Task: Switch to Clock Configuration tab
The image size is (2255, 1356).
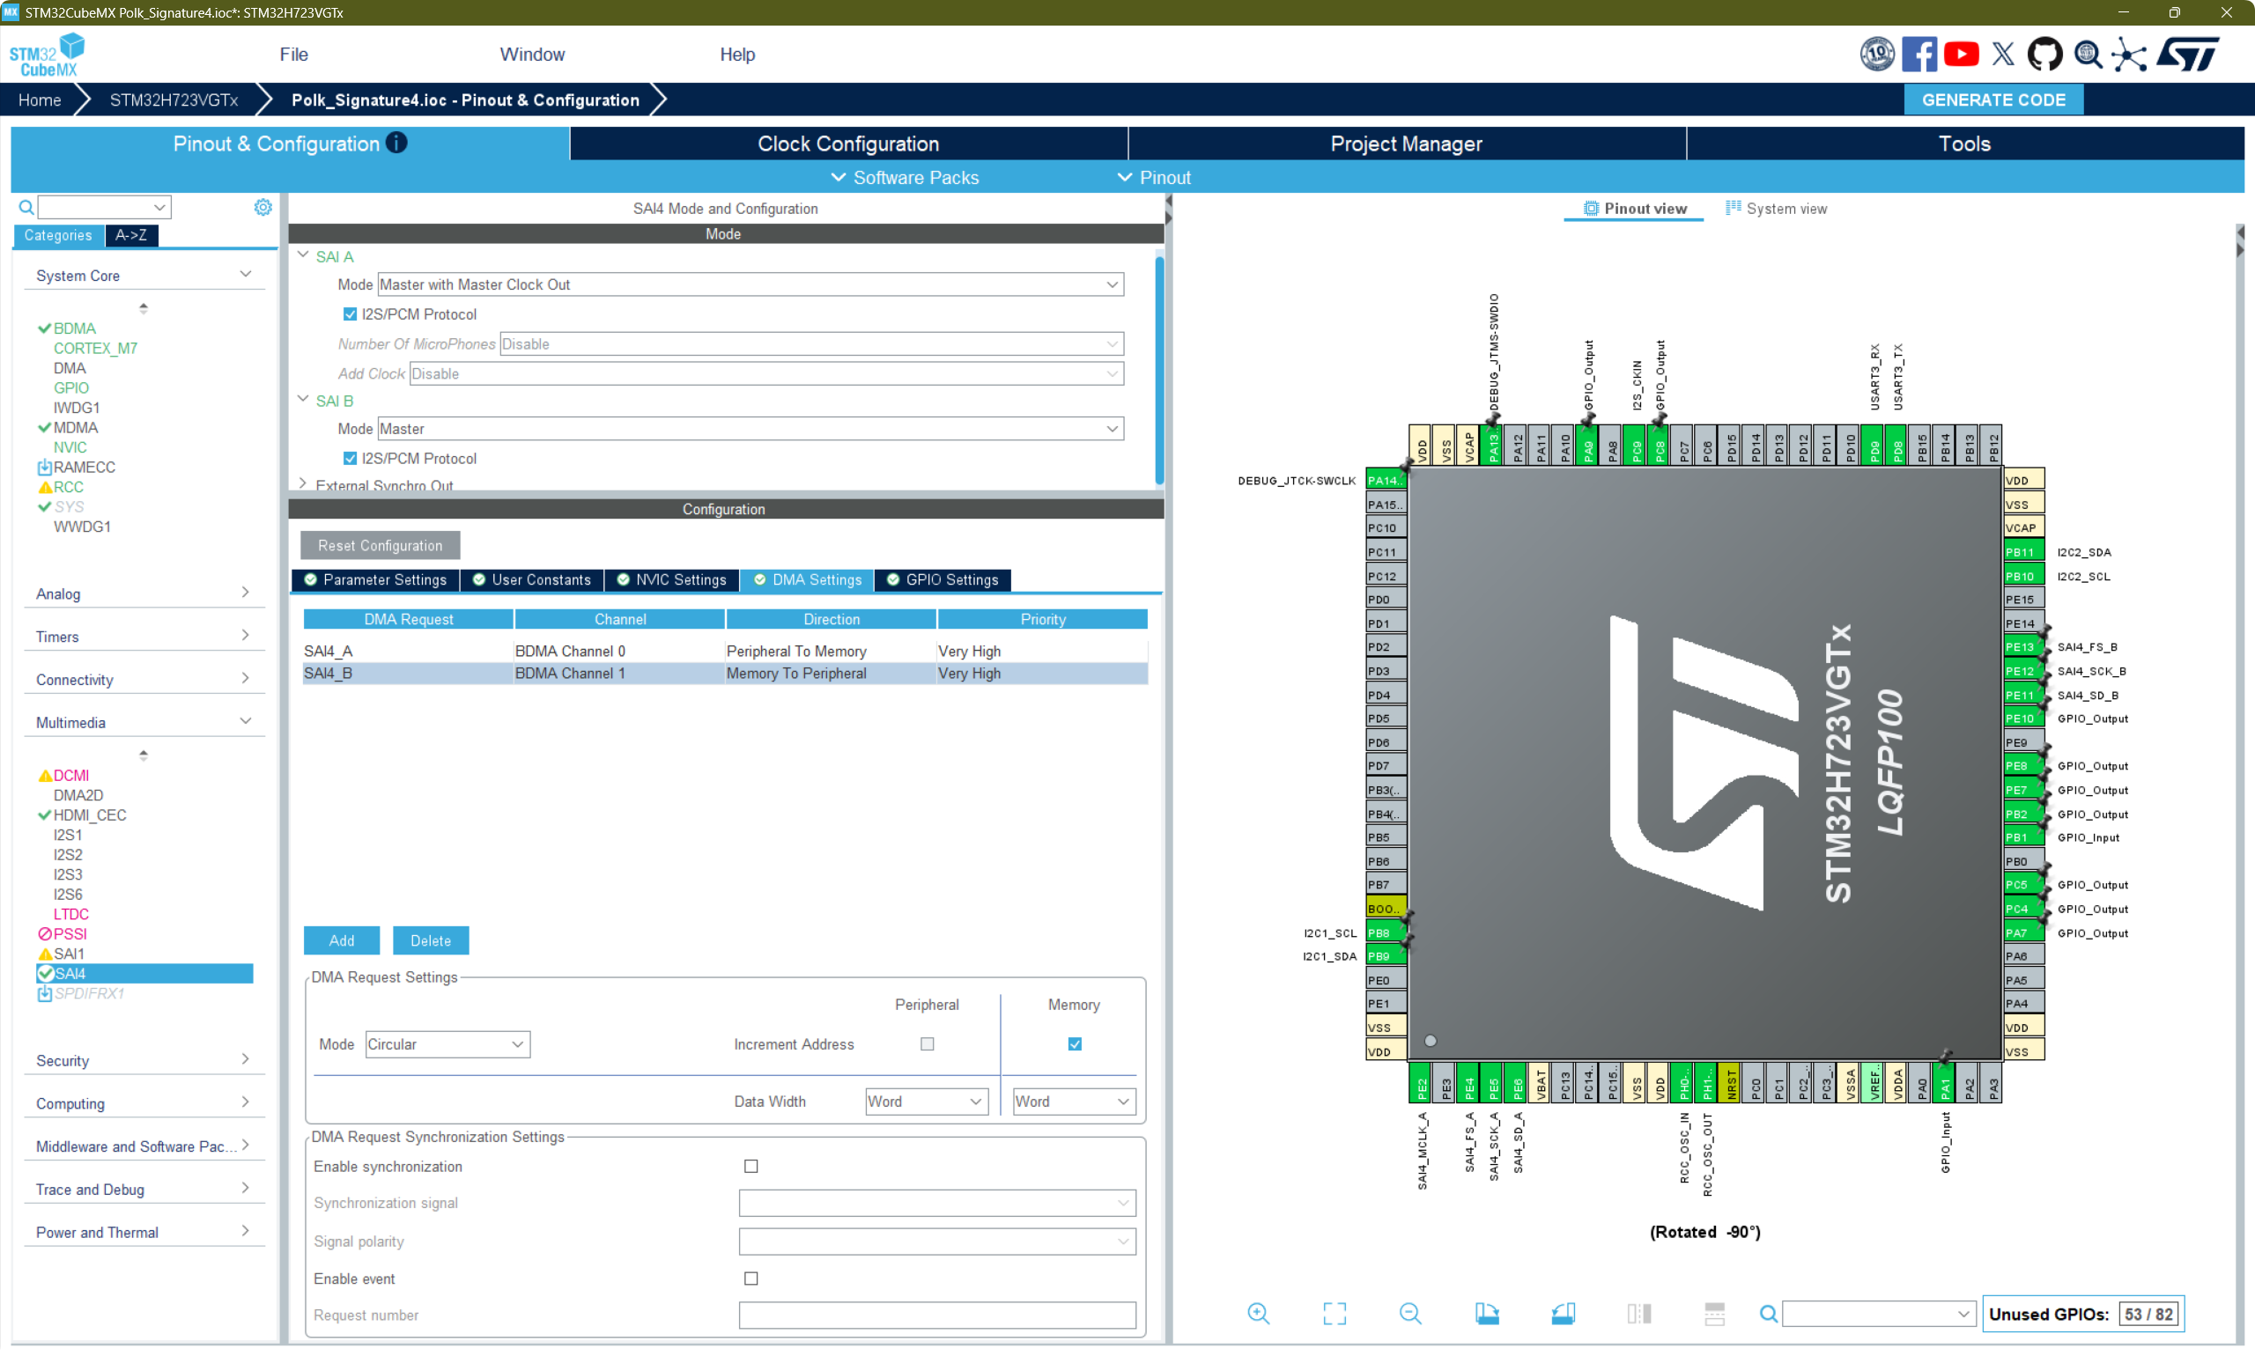Action: [847, 144]
